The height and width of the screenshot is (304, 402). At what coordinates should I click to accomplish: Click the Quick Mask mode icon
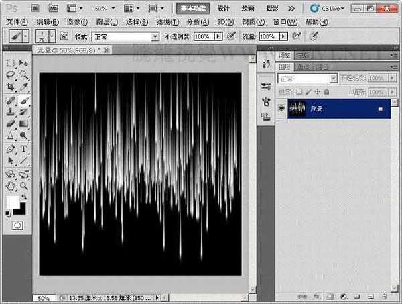point(17,225)
